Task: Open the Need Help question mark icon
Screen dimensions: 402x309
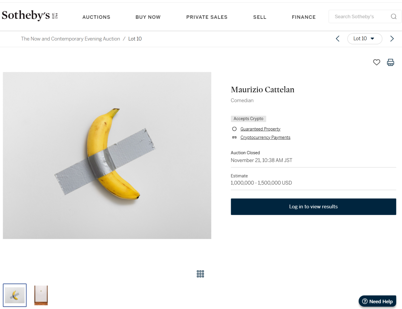Action: (x=365, y=301)
